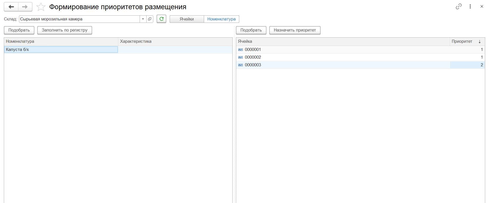Click Назначить приоритет button

tap(295, 30)
